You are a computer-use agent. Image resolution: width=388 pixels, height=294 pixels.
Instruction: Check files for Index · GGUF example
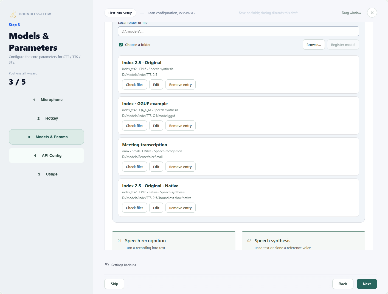click(x=134, y=126)
